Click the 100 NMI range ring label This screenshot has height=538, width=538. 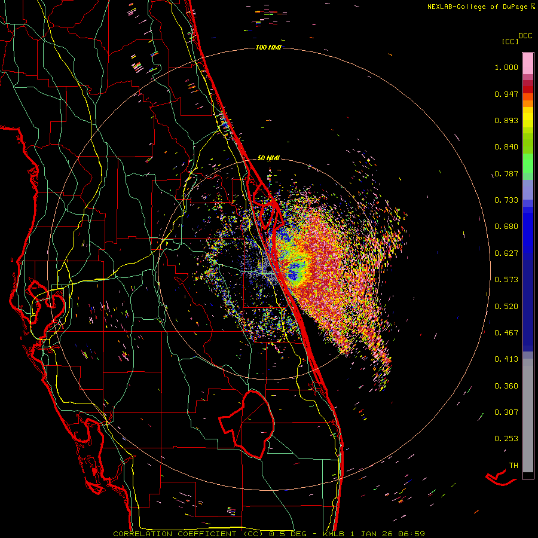click(x=268, y=47)
